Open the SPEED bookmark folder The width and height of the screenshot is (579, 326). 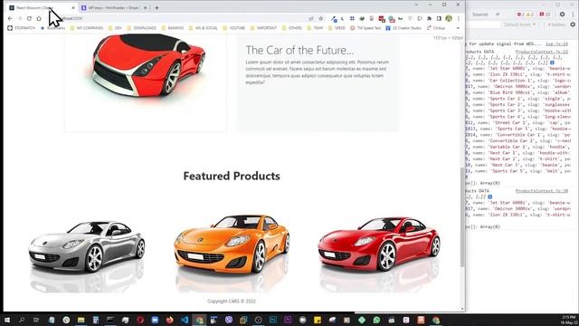[x=337, y=28]
